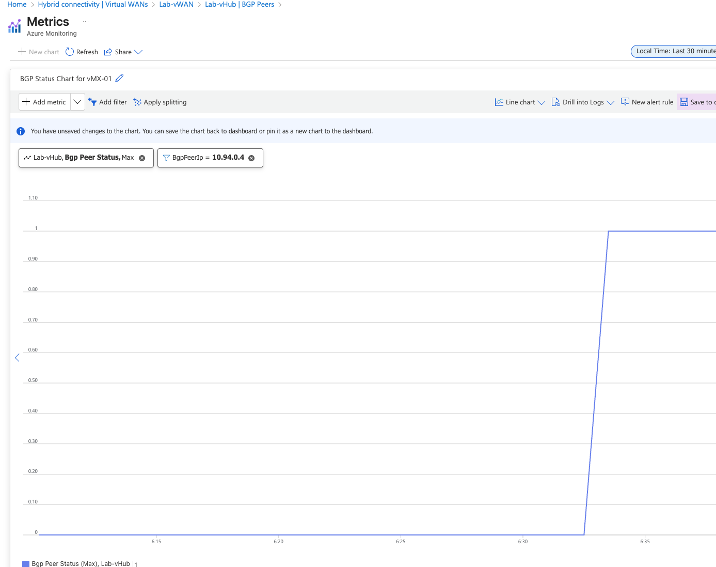Click Add filter button

(107, 102)
